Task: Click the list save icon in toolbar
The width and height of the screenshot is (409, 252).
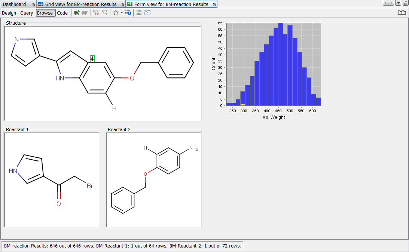Action: (128, 13)
